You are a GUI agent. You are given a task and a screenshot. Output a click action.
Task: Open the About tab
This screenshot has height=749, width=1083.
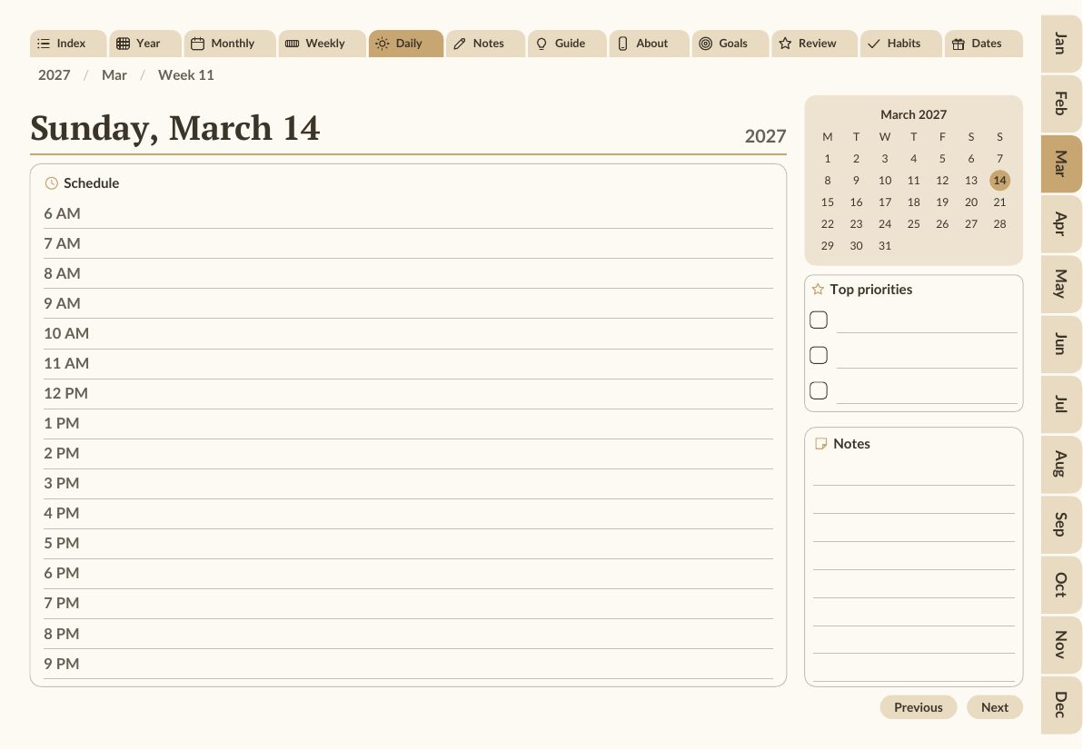click(650, 44)
